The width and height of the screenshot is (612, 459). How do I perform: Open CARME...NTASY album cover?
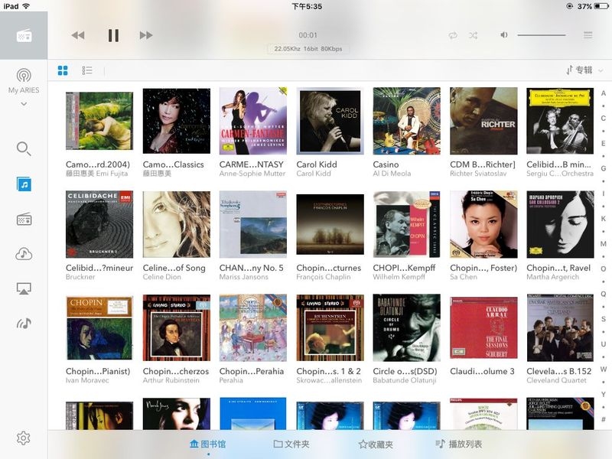(253, 121)
